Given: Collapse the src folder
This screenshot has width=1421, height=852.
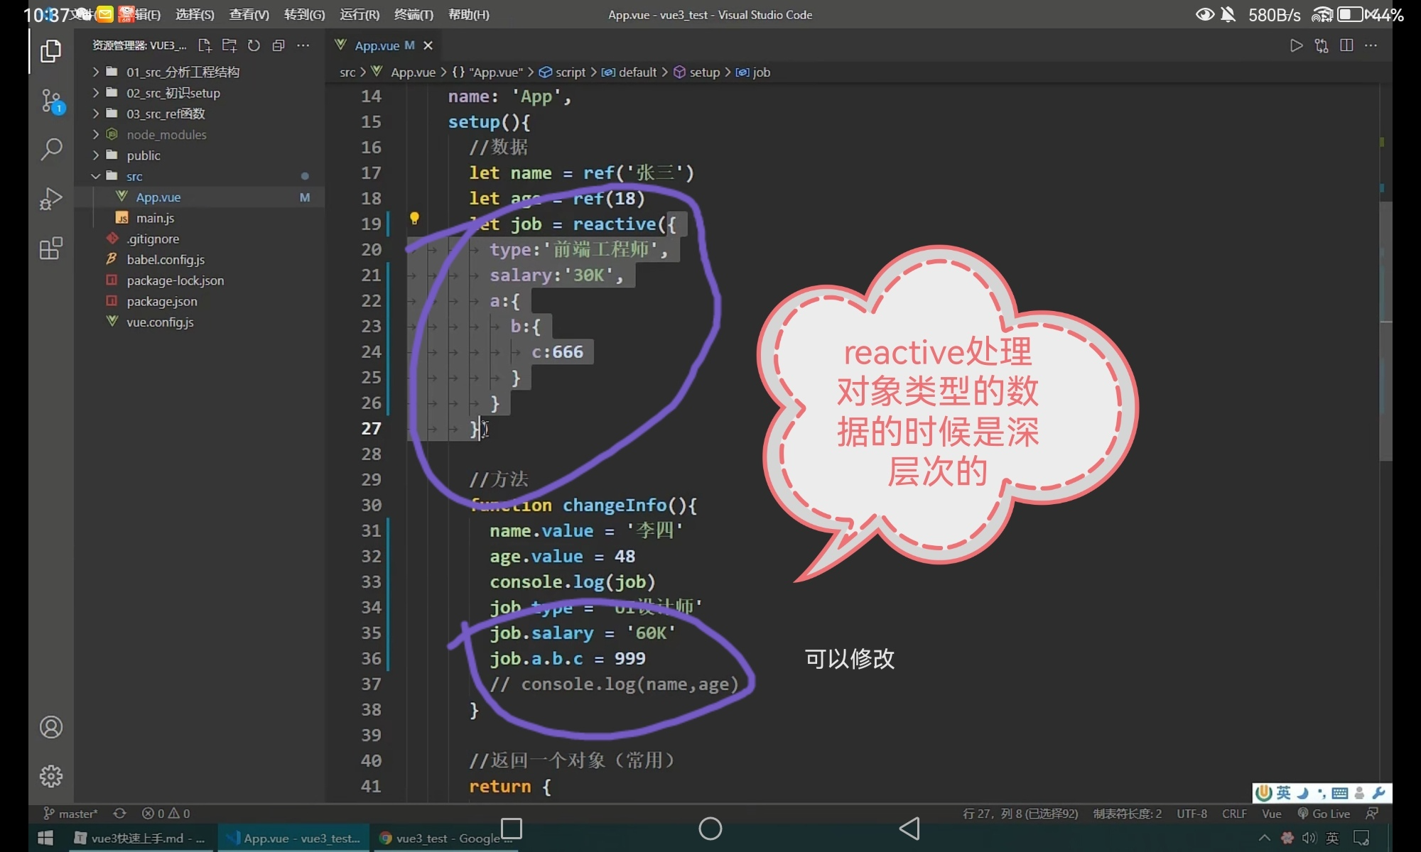Looking at the screenshot, I should 134,176.
